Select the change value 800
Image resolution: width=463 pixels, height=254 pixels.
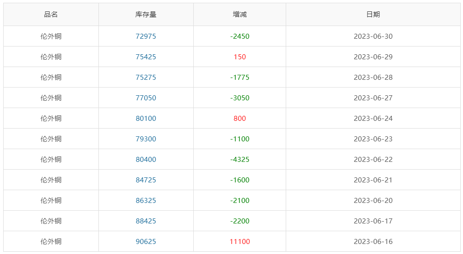[x=240, y=119]
